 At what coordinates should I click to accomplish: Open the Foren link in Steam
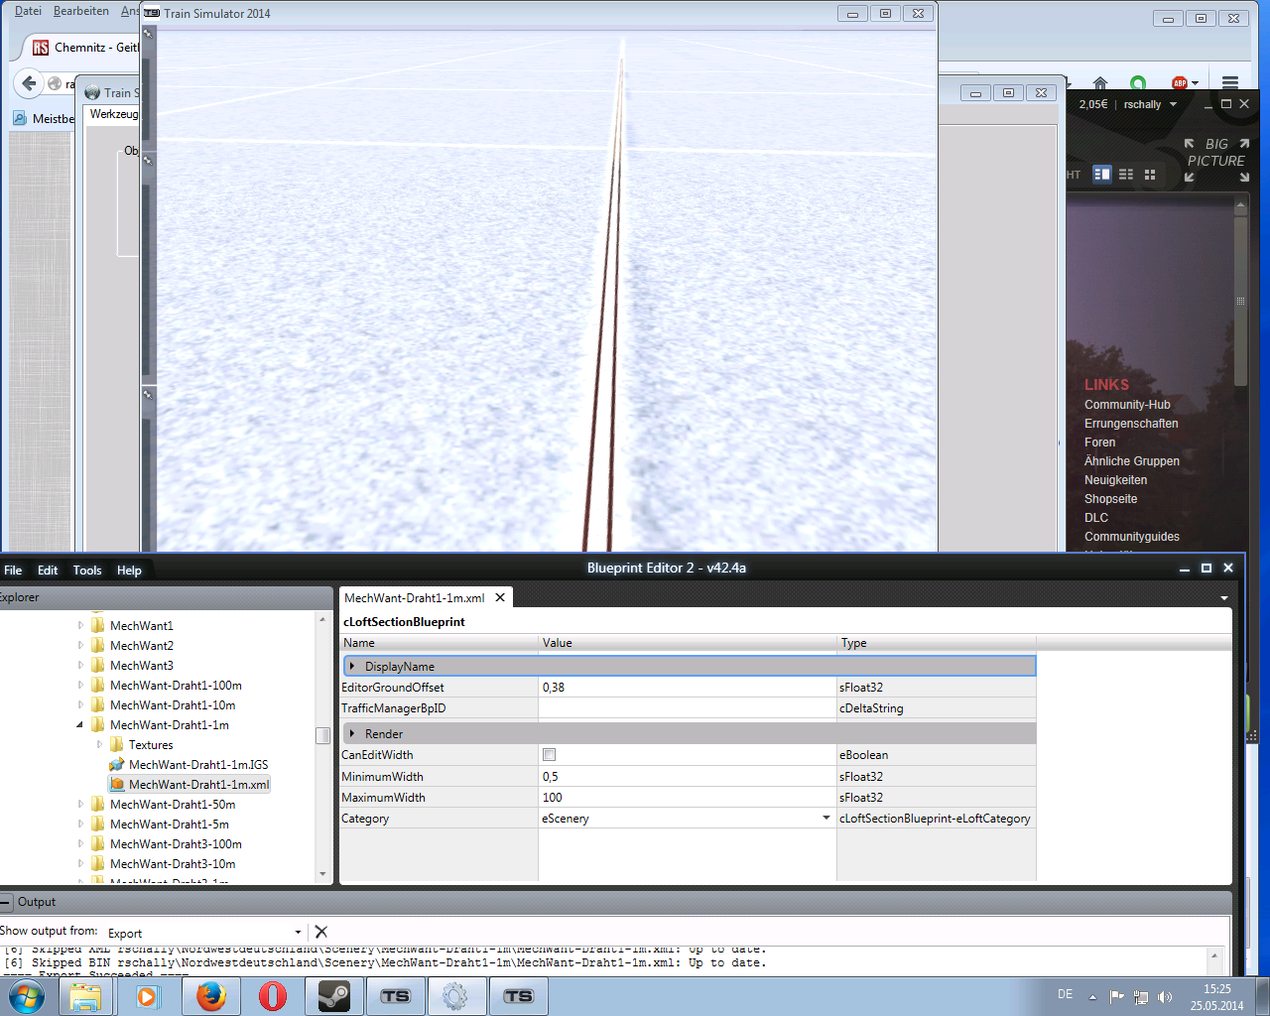click(x=1099, y=443)
